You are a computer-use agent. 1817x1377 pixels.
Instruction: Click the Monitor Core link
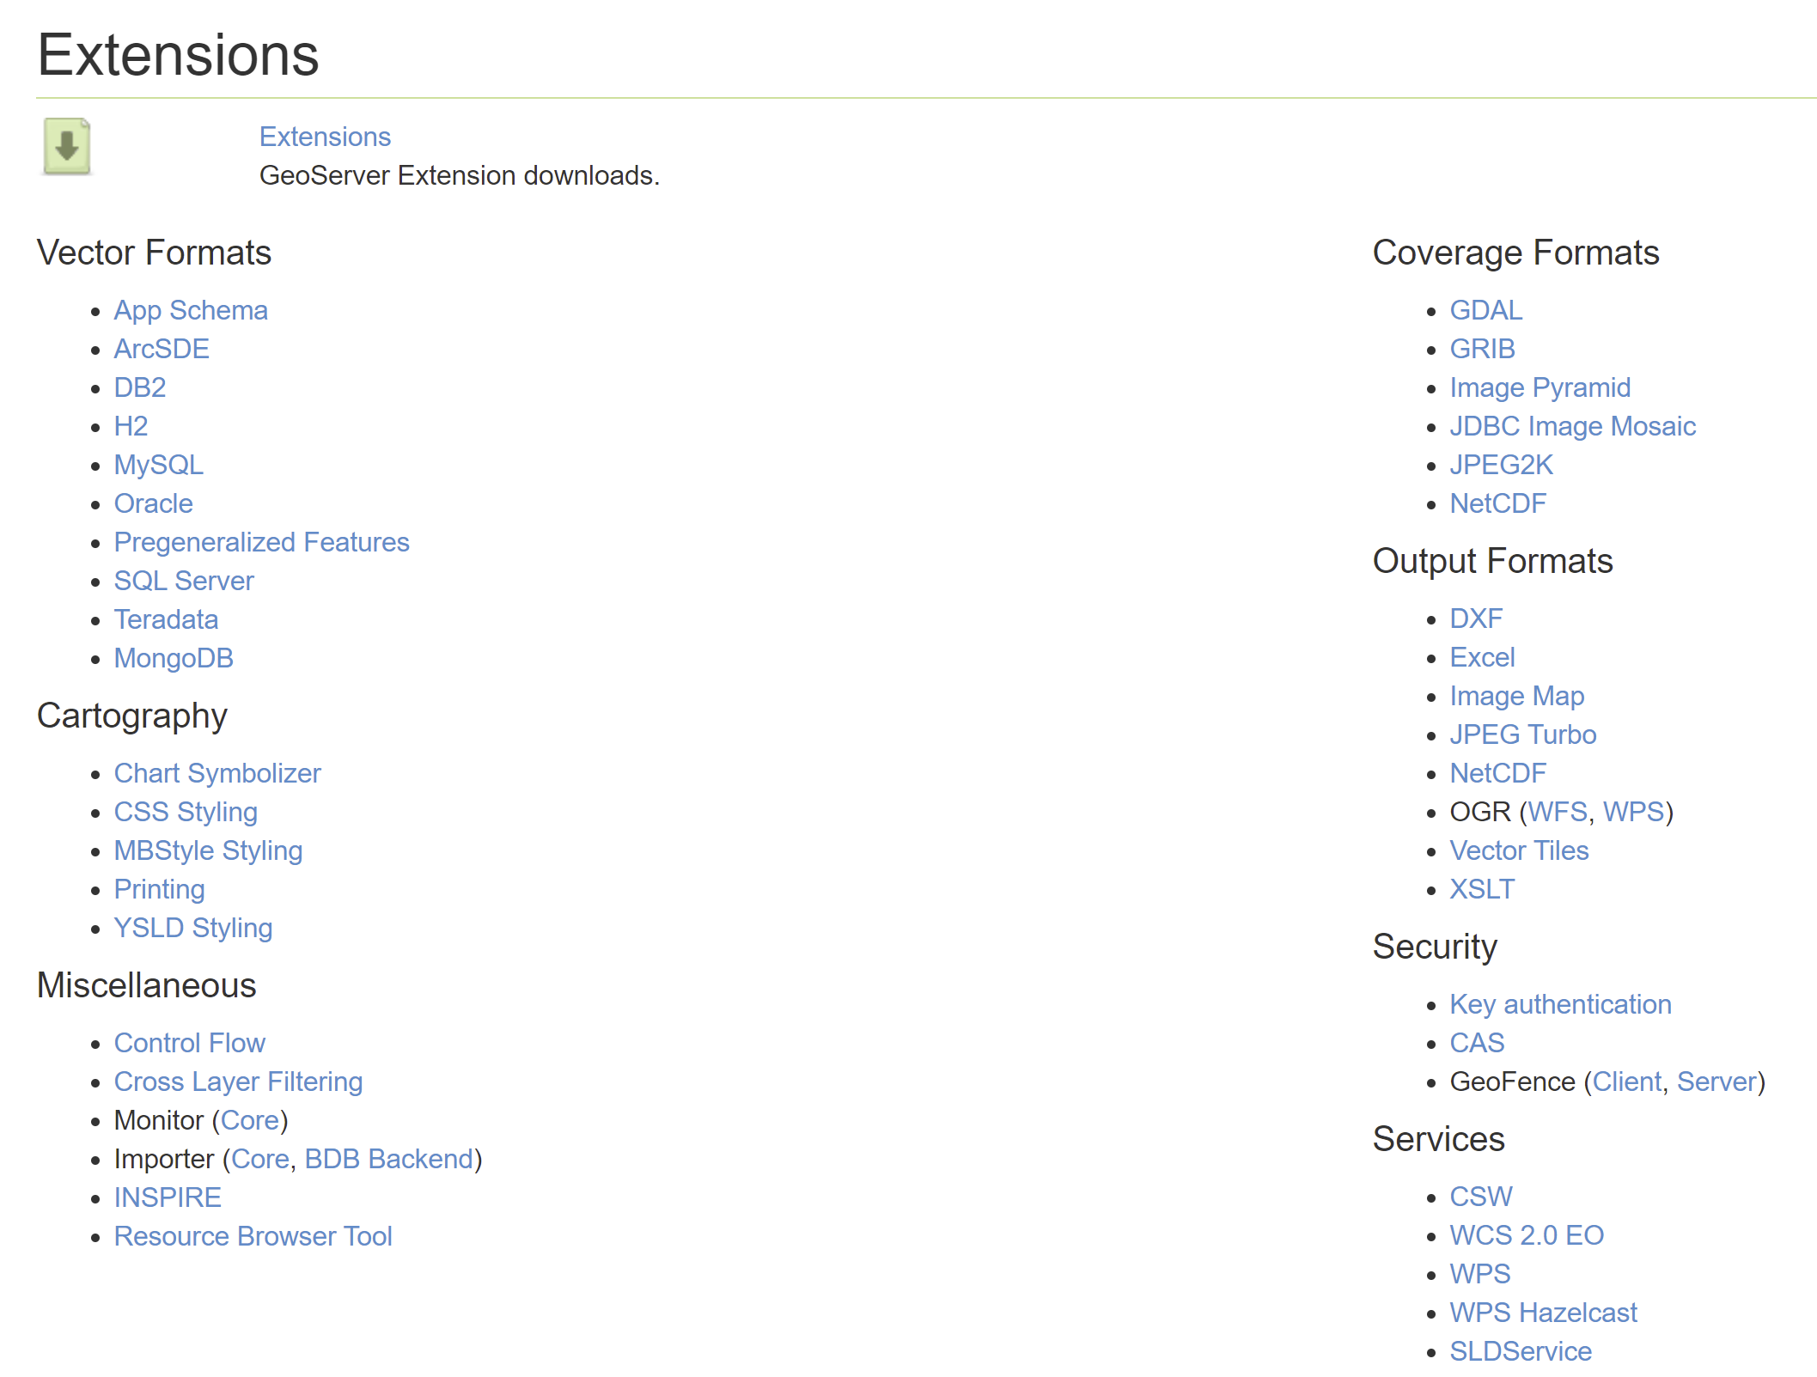[x=249, y=1120]
